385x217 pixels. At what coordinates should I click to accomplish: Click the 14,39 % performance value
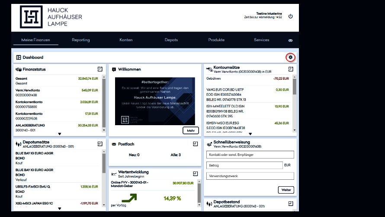pyautogui.click(x=172, y=198)
